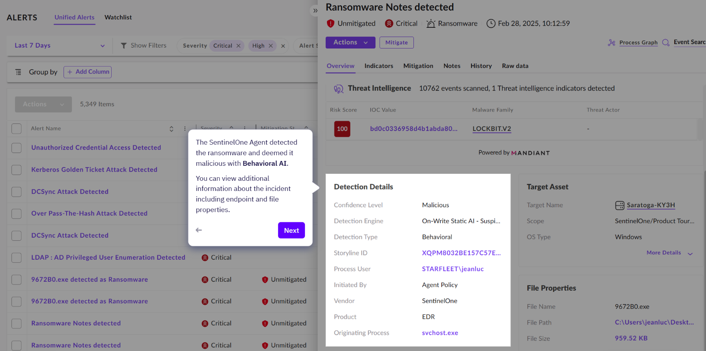Open the purple Actions dropdown in details panel
706x351 pixels.
click(350, 43)
